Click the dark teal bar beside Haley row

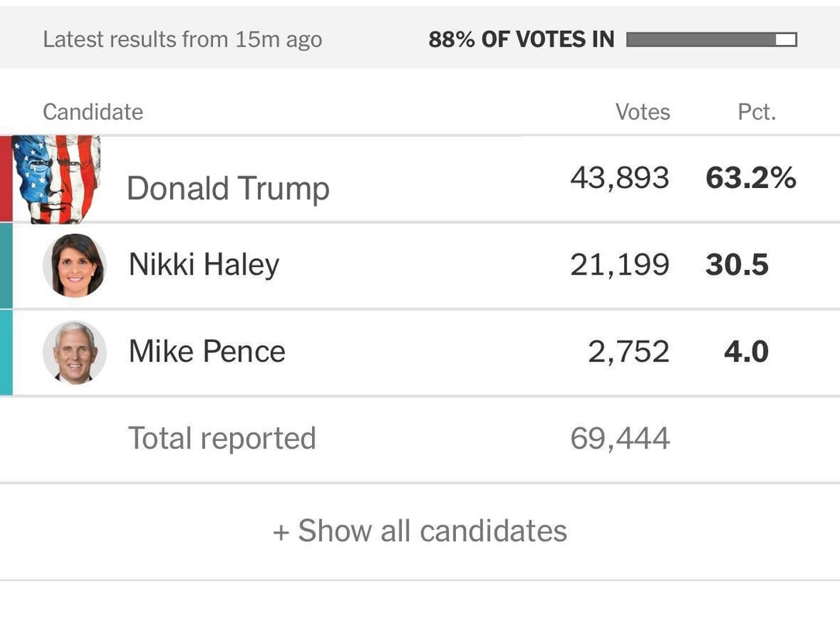(x=6, y=265)
